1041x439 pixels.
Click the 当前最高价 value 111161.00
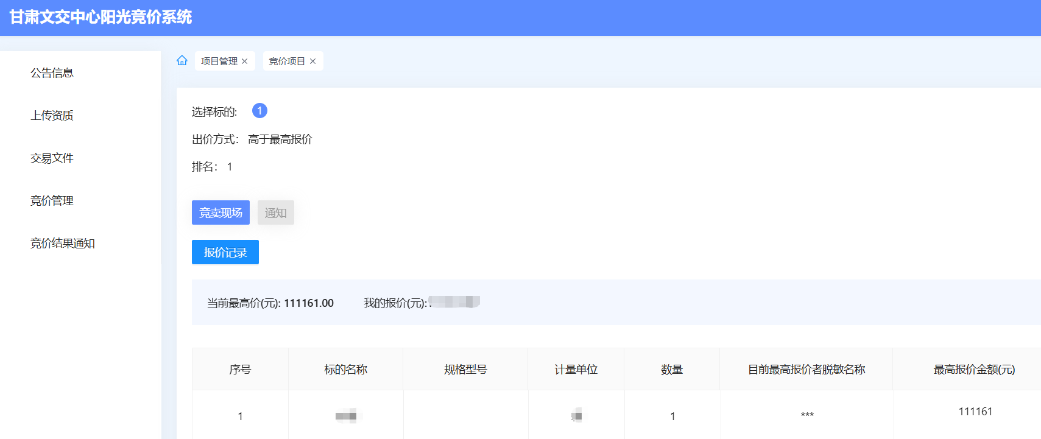309,303
